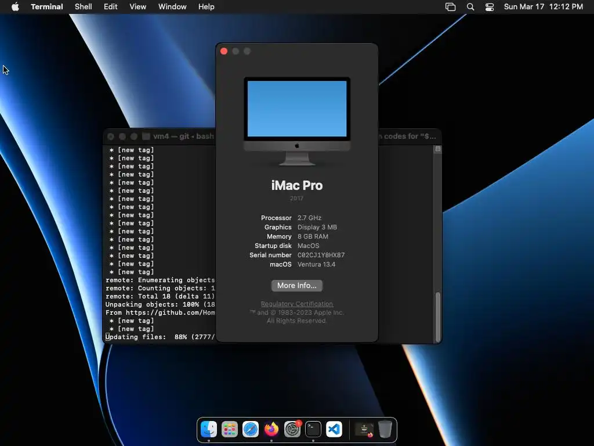Select the serial number C02CJ1Y8HX87
Screen dimensions: 594x446
coord(321,255)
